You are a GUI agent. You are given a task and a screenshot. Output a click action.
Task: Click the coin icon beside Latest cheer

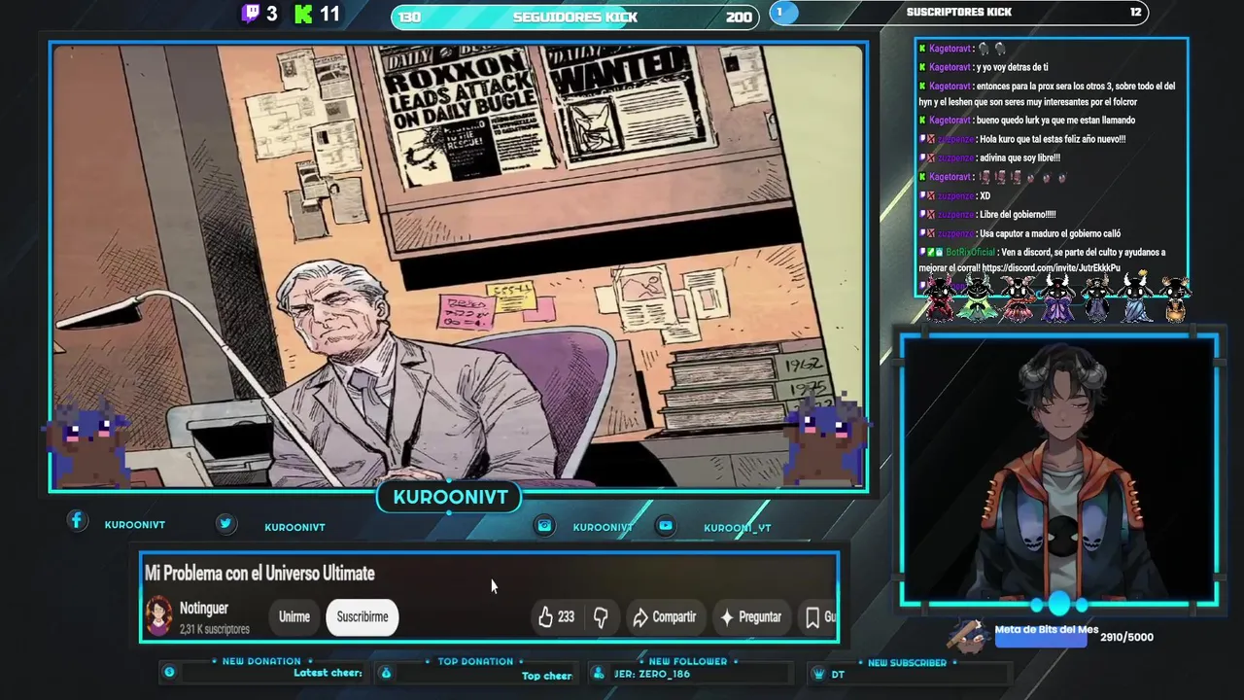pyautogui.click(x=169, y=672)
